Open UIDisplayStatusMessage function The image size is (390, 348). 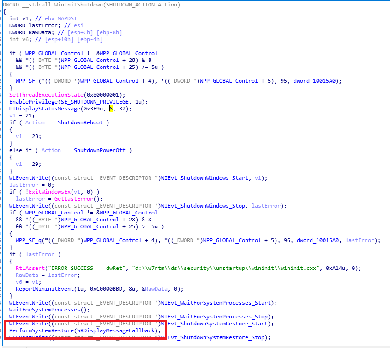[x=45, y=109]
